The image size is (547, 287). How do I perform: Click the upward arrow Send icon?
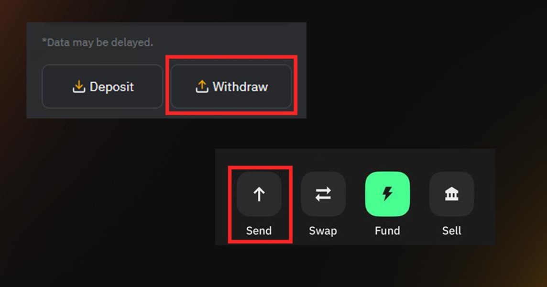(x=259, y=194)
